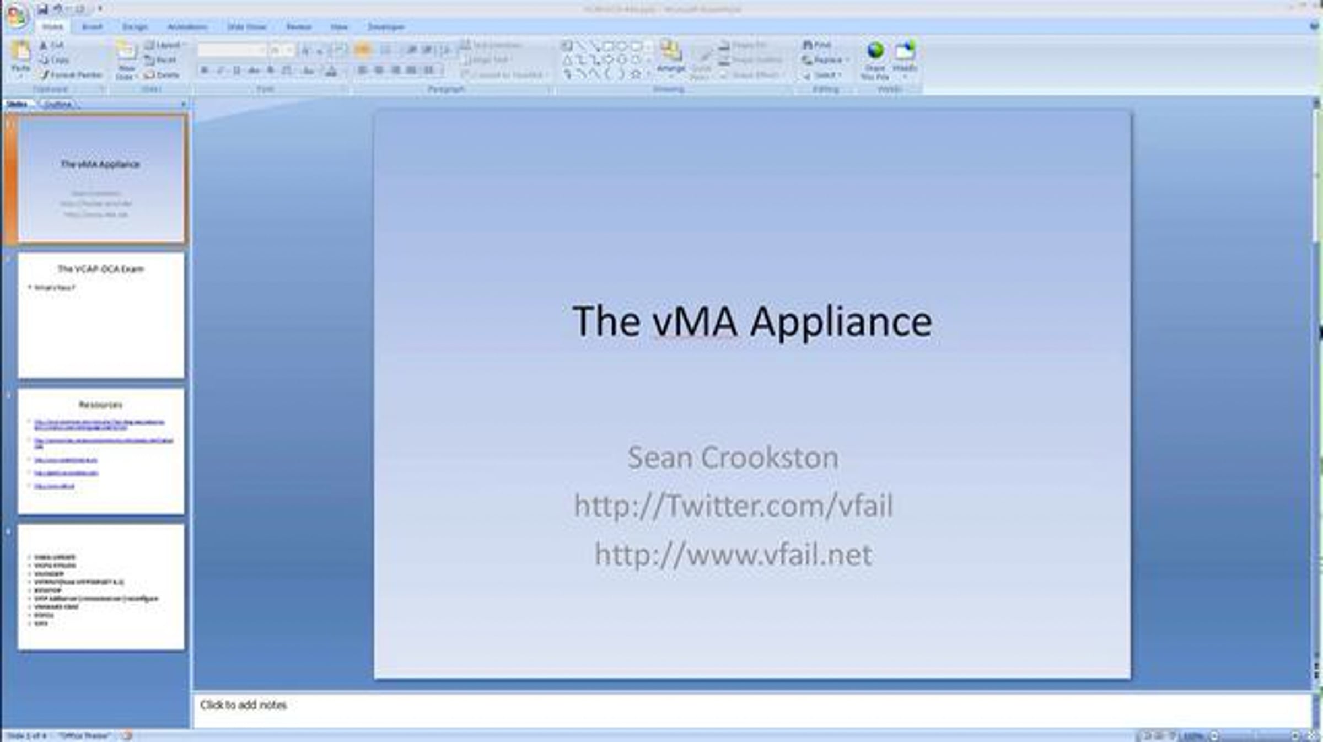Image resolution: width=1323 pixels, height=742 pixels.
Task: Click the zoom out minus button
Action: [1214, 736]
